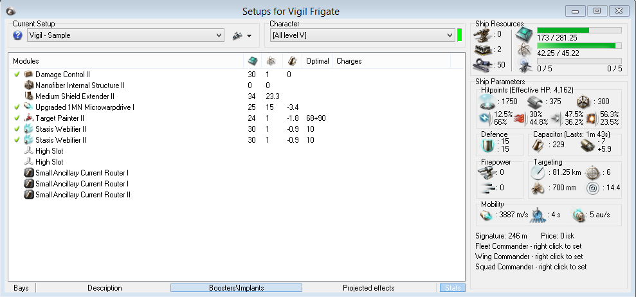Click Medium Shield Extender II icon
This screenshot has width=636, height=297.
click(x=28, y=96)
